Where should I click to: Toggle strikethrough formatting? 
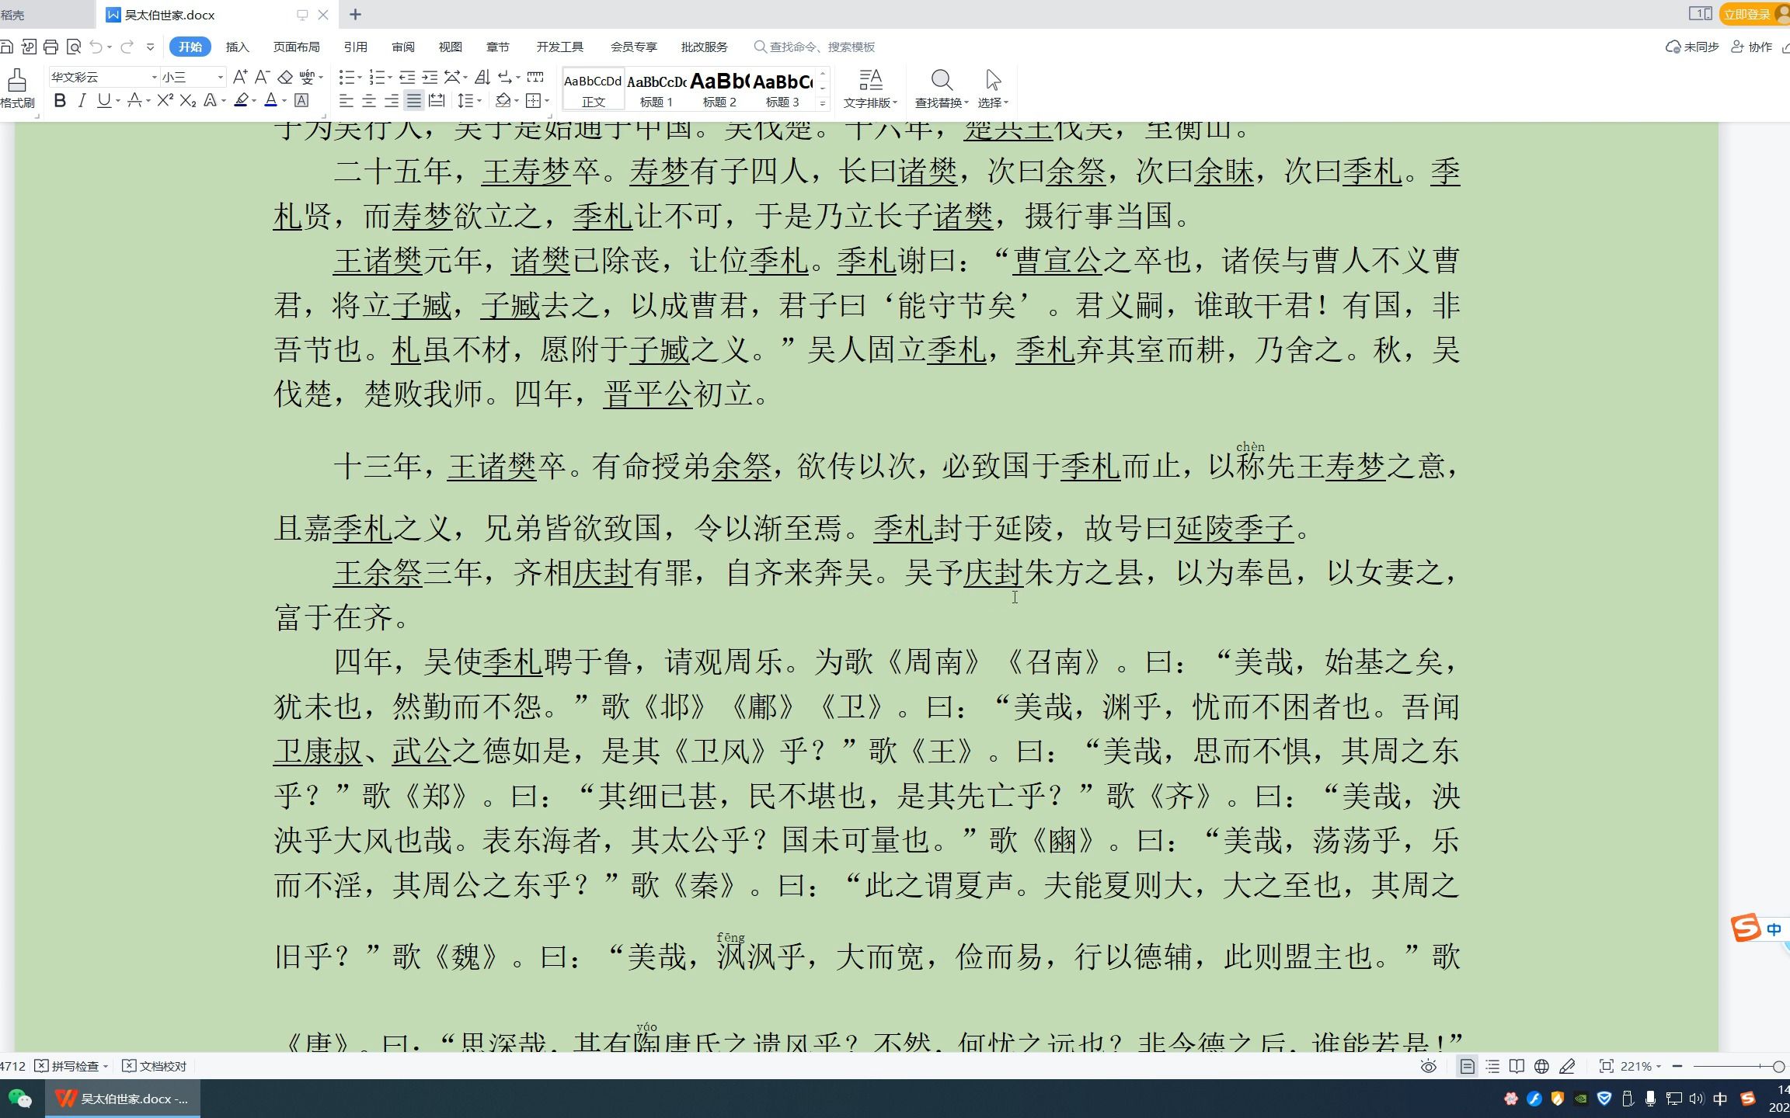pos(134,101)
